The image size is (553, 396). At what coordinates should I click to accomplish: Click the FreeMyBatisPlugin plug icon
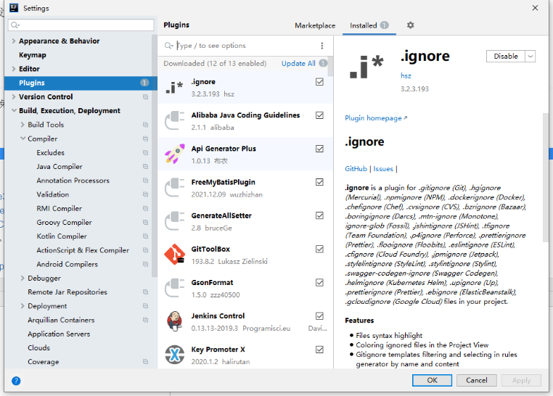tap(174, 187)
